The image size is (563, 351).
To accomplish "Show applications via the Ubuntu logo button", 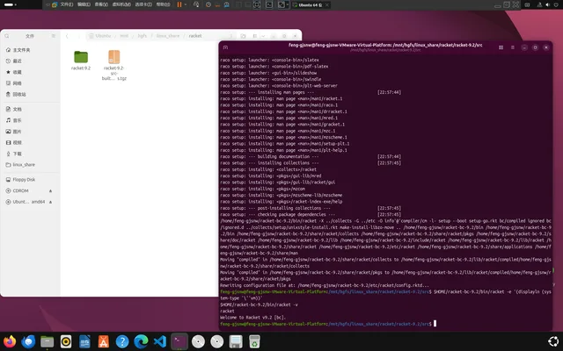I will click(553, 341).
